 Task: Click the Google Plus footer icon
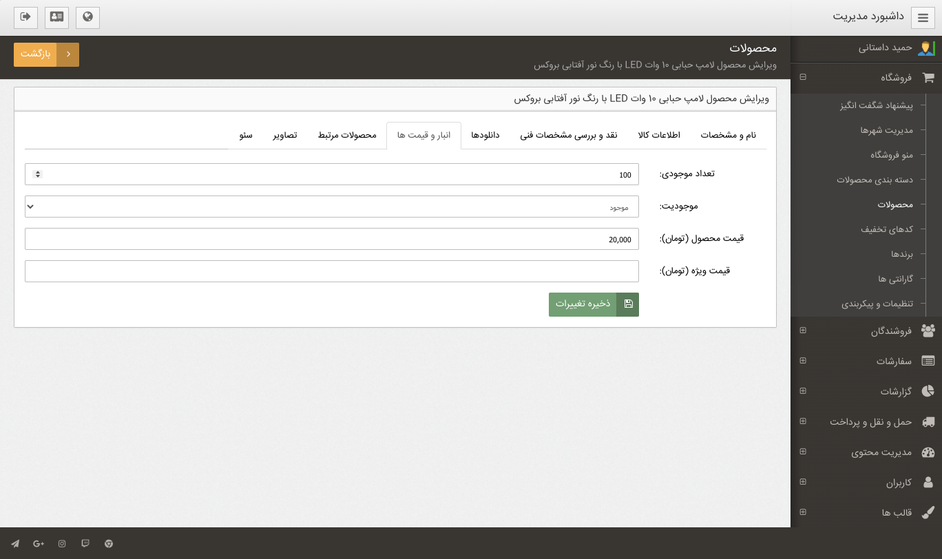pos(39,544)
